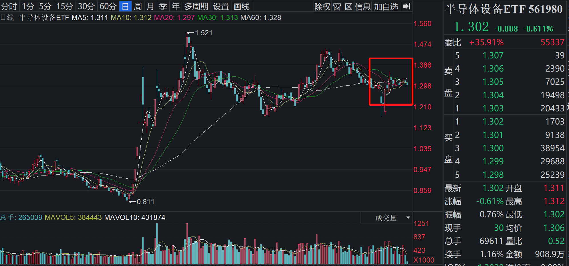Click the MA5: 1.311 indicator label
The image size is (569, 266).
coord(90,17)
